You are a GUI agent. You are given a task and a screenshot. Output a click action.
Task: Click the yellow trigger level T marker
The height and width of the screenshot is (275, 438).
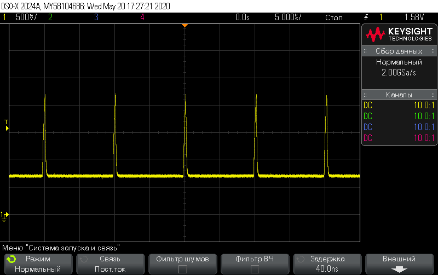pos(7,126)
